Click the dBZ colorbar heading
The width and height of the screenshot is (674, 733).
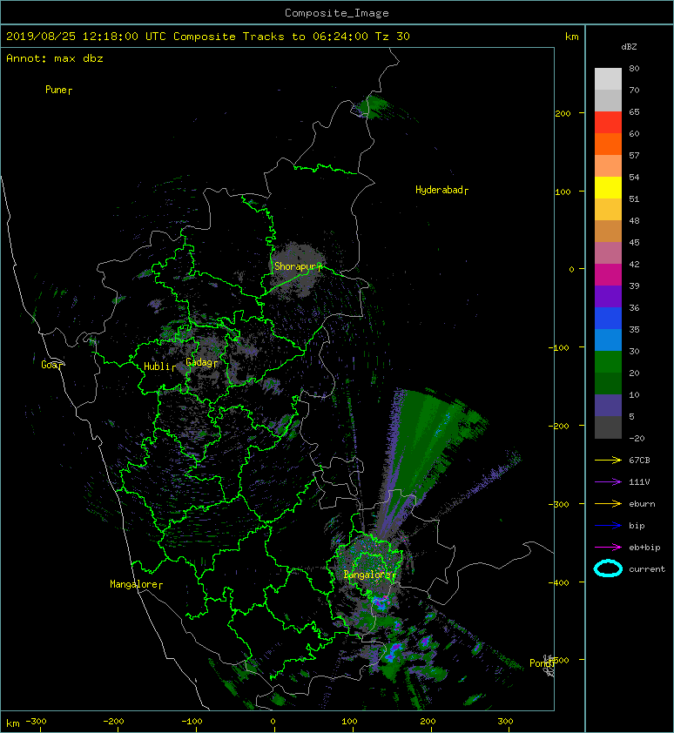tap(629, 47)
